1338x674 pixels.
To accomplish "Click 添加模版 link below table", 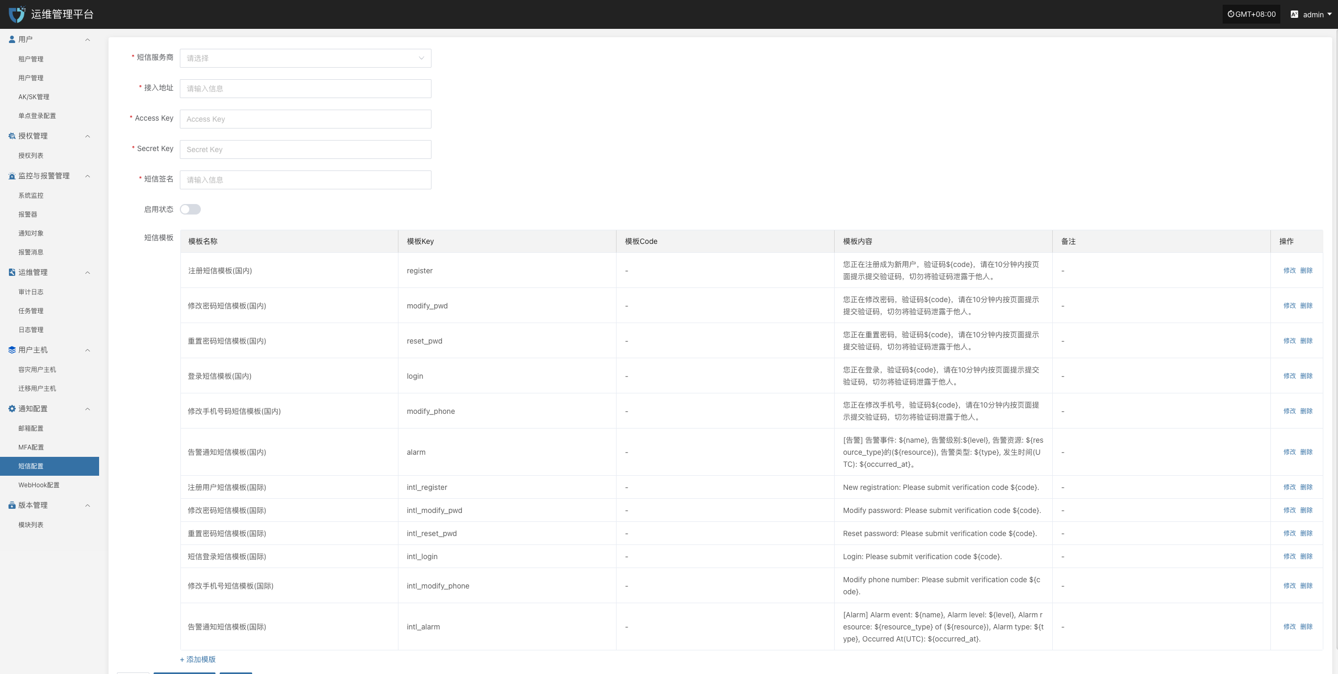I will coord(198,659).
